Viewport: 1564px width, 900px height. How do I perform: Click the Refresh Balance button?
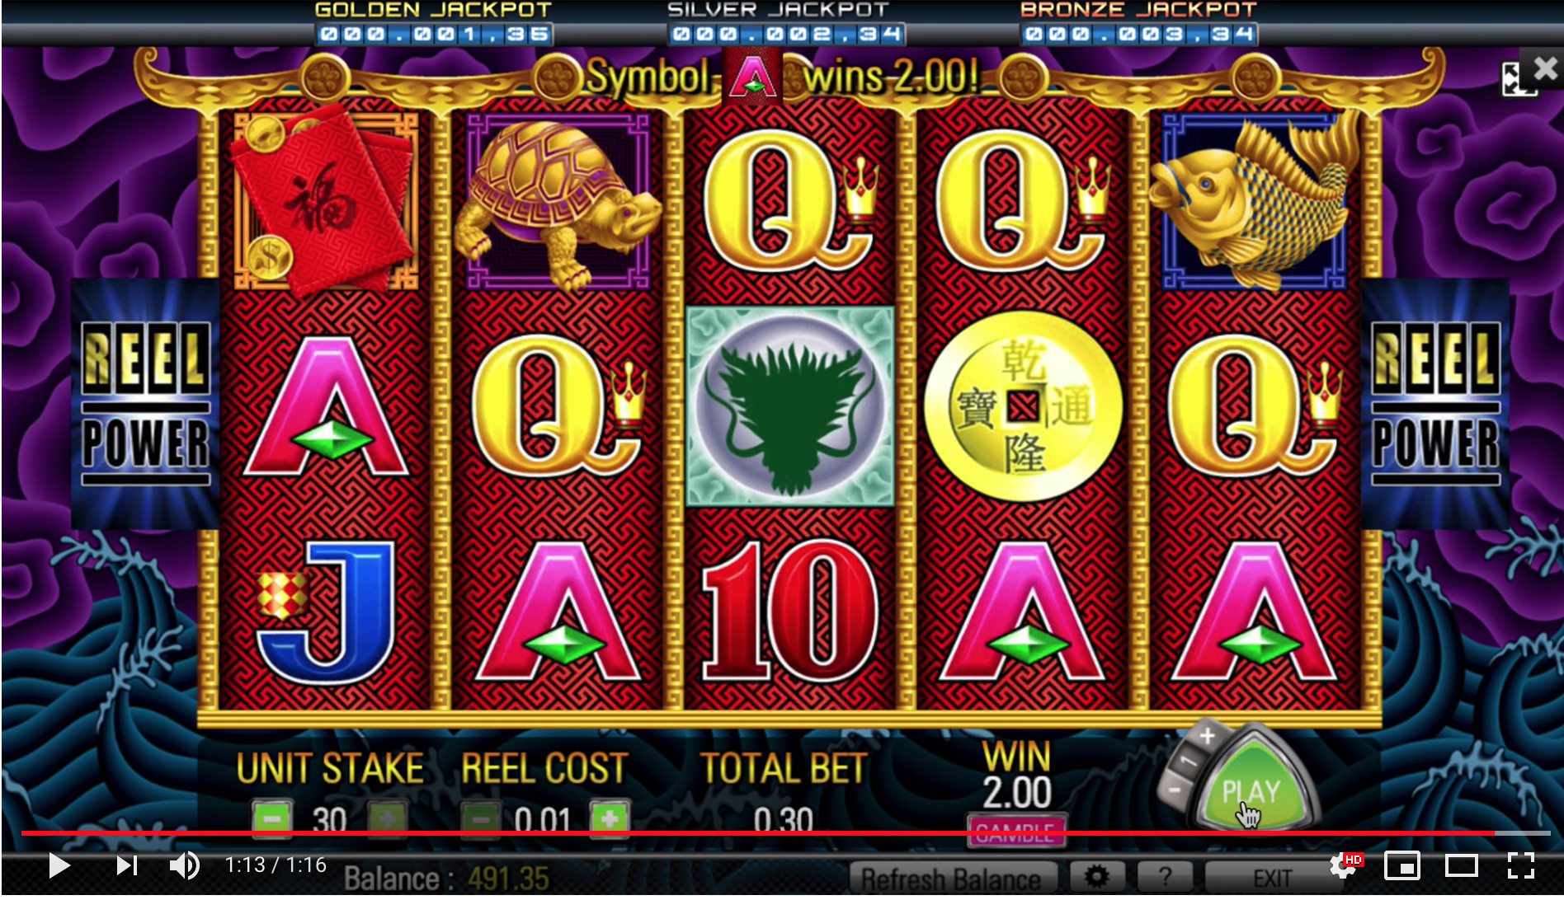pos(954,879)
